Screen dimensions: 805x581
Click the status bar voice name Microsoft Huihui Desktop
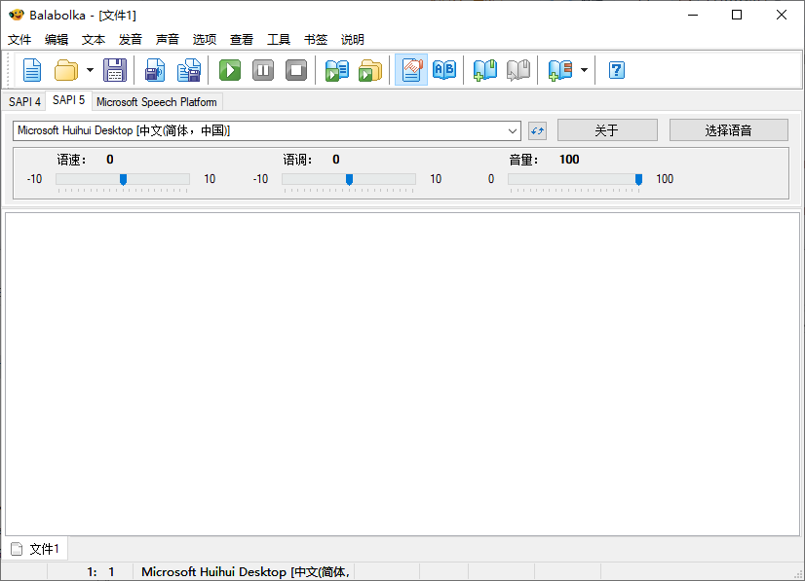click(x=246, y=572)
